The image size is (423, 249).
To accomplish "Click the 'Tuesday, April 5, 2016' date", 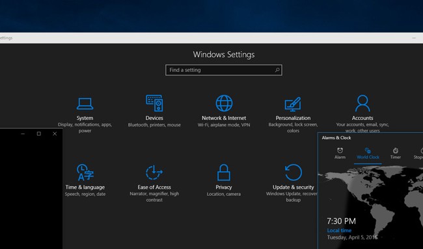I will click(x=352, y=237).
